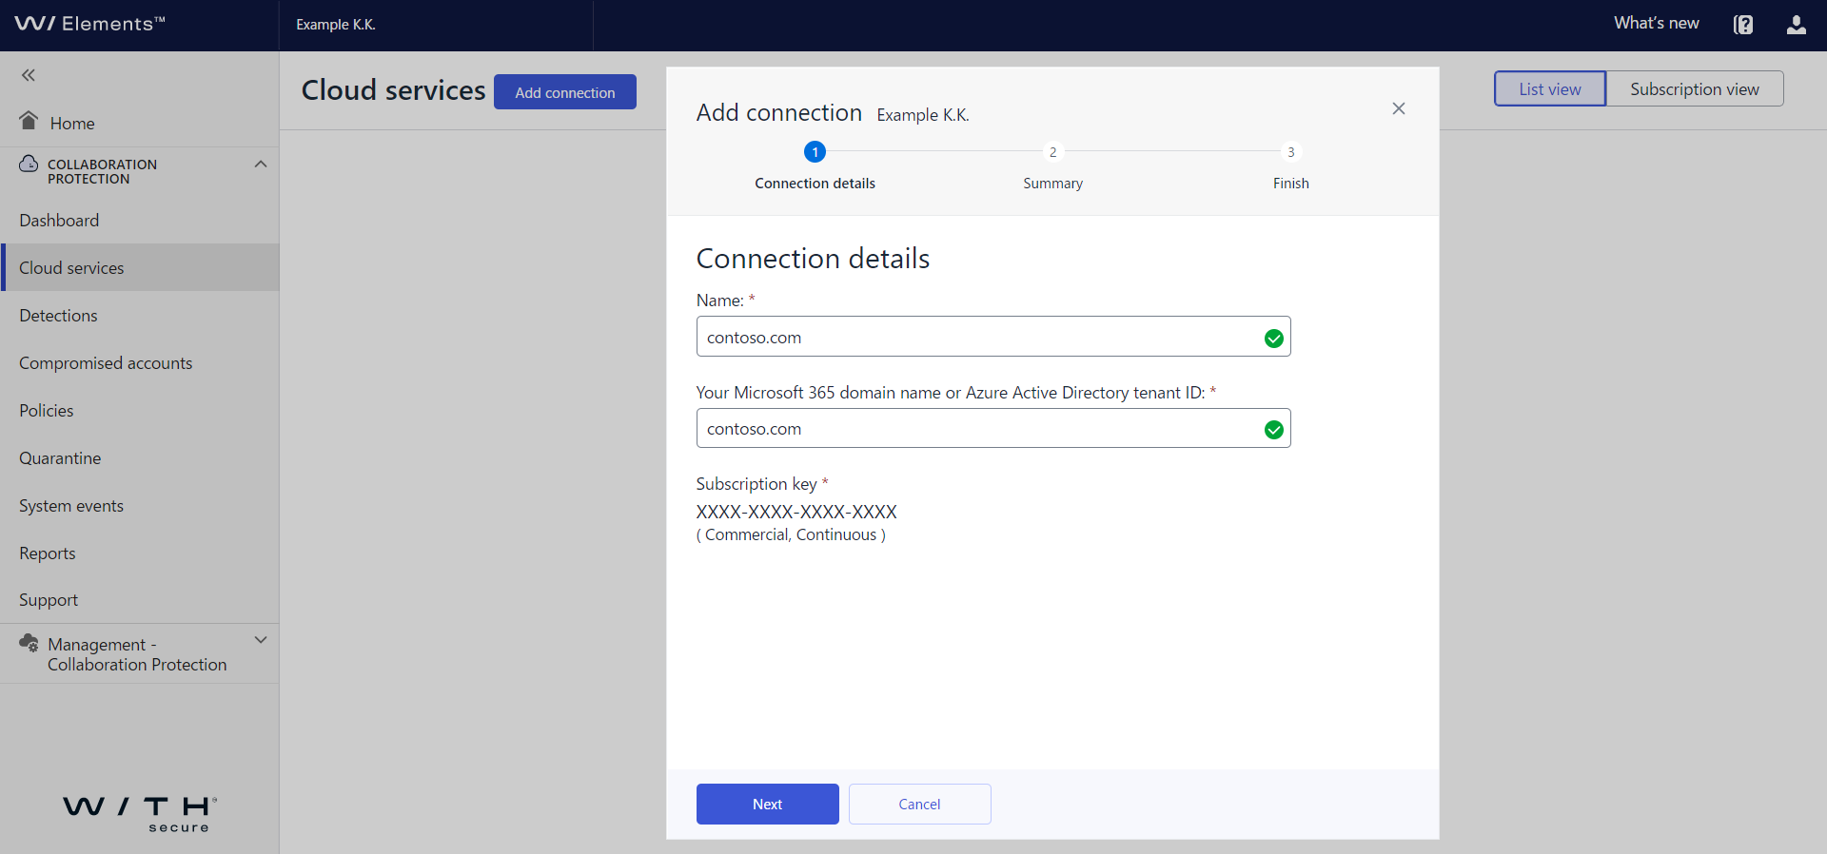1827x854 pixels.
Task: Close the Add connection dialog
Action: (1399, 108)
